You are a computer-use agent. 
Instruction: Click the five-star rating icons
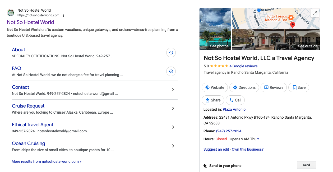coord(219,66)
